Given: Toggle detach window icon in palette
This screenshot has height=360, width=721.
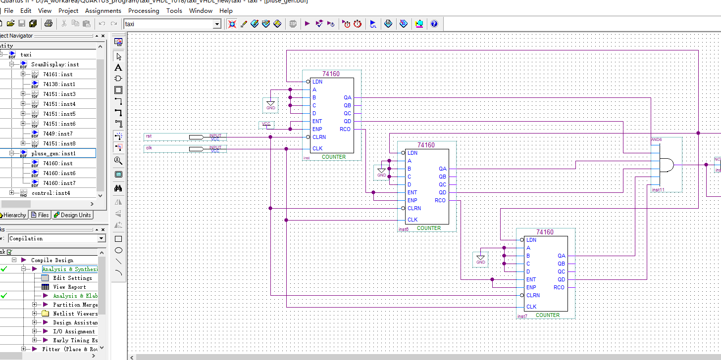Looking at the screenshot, I should pyautogui.click(x=118, y=43).
